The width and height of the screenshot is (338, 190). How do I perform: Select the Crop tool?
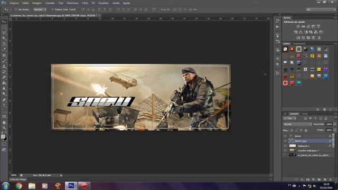pyautogui.click(x=4, y=44)
